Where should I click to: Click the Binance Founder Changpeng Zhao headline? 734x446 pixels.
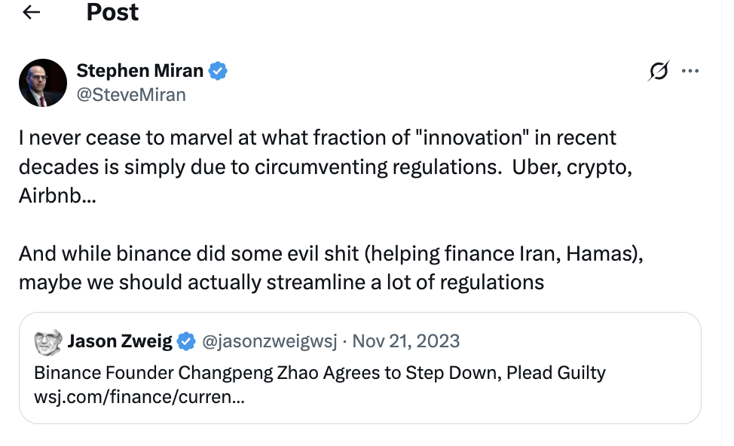pos(320,373)
